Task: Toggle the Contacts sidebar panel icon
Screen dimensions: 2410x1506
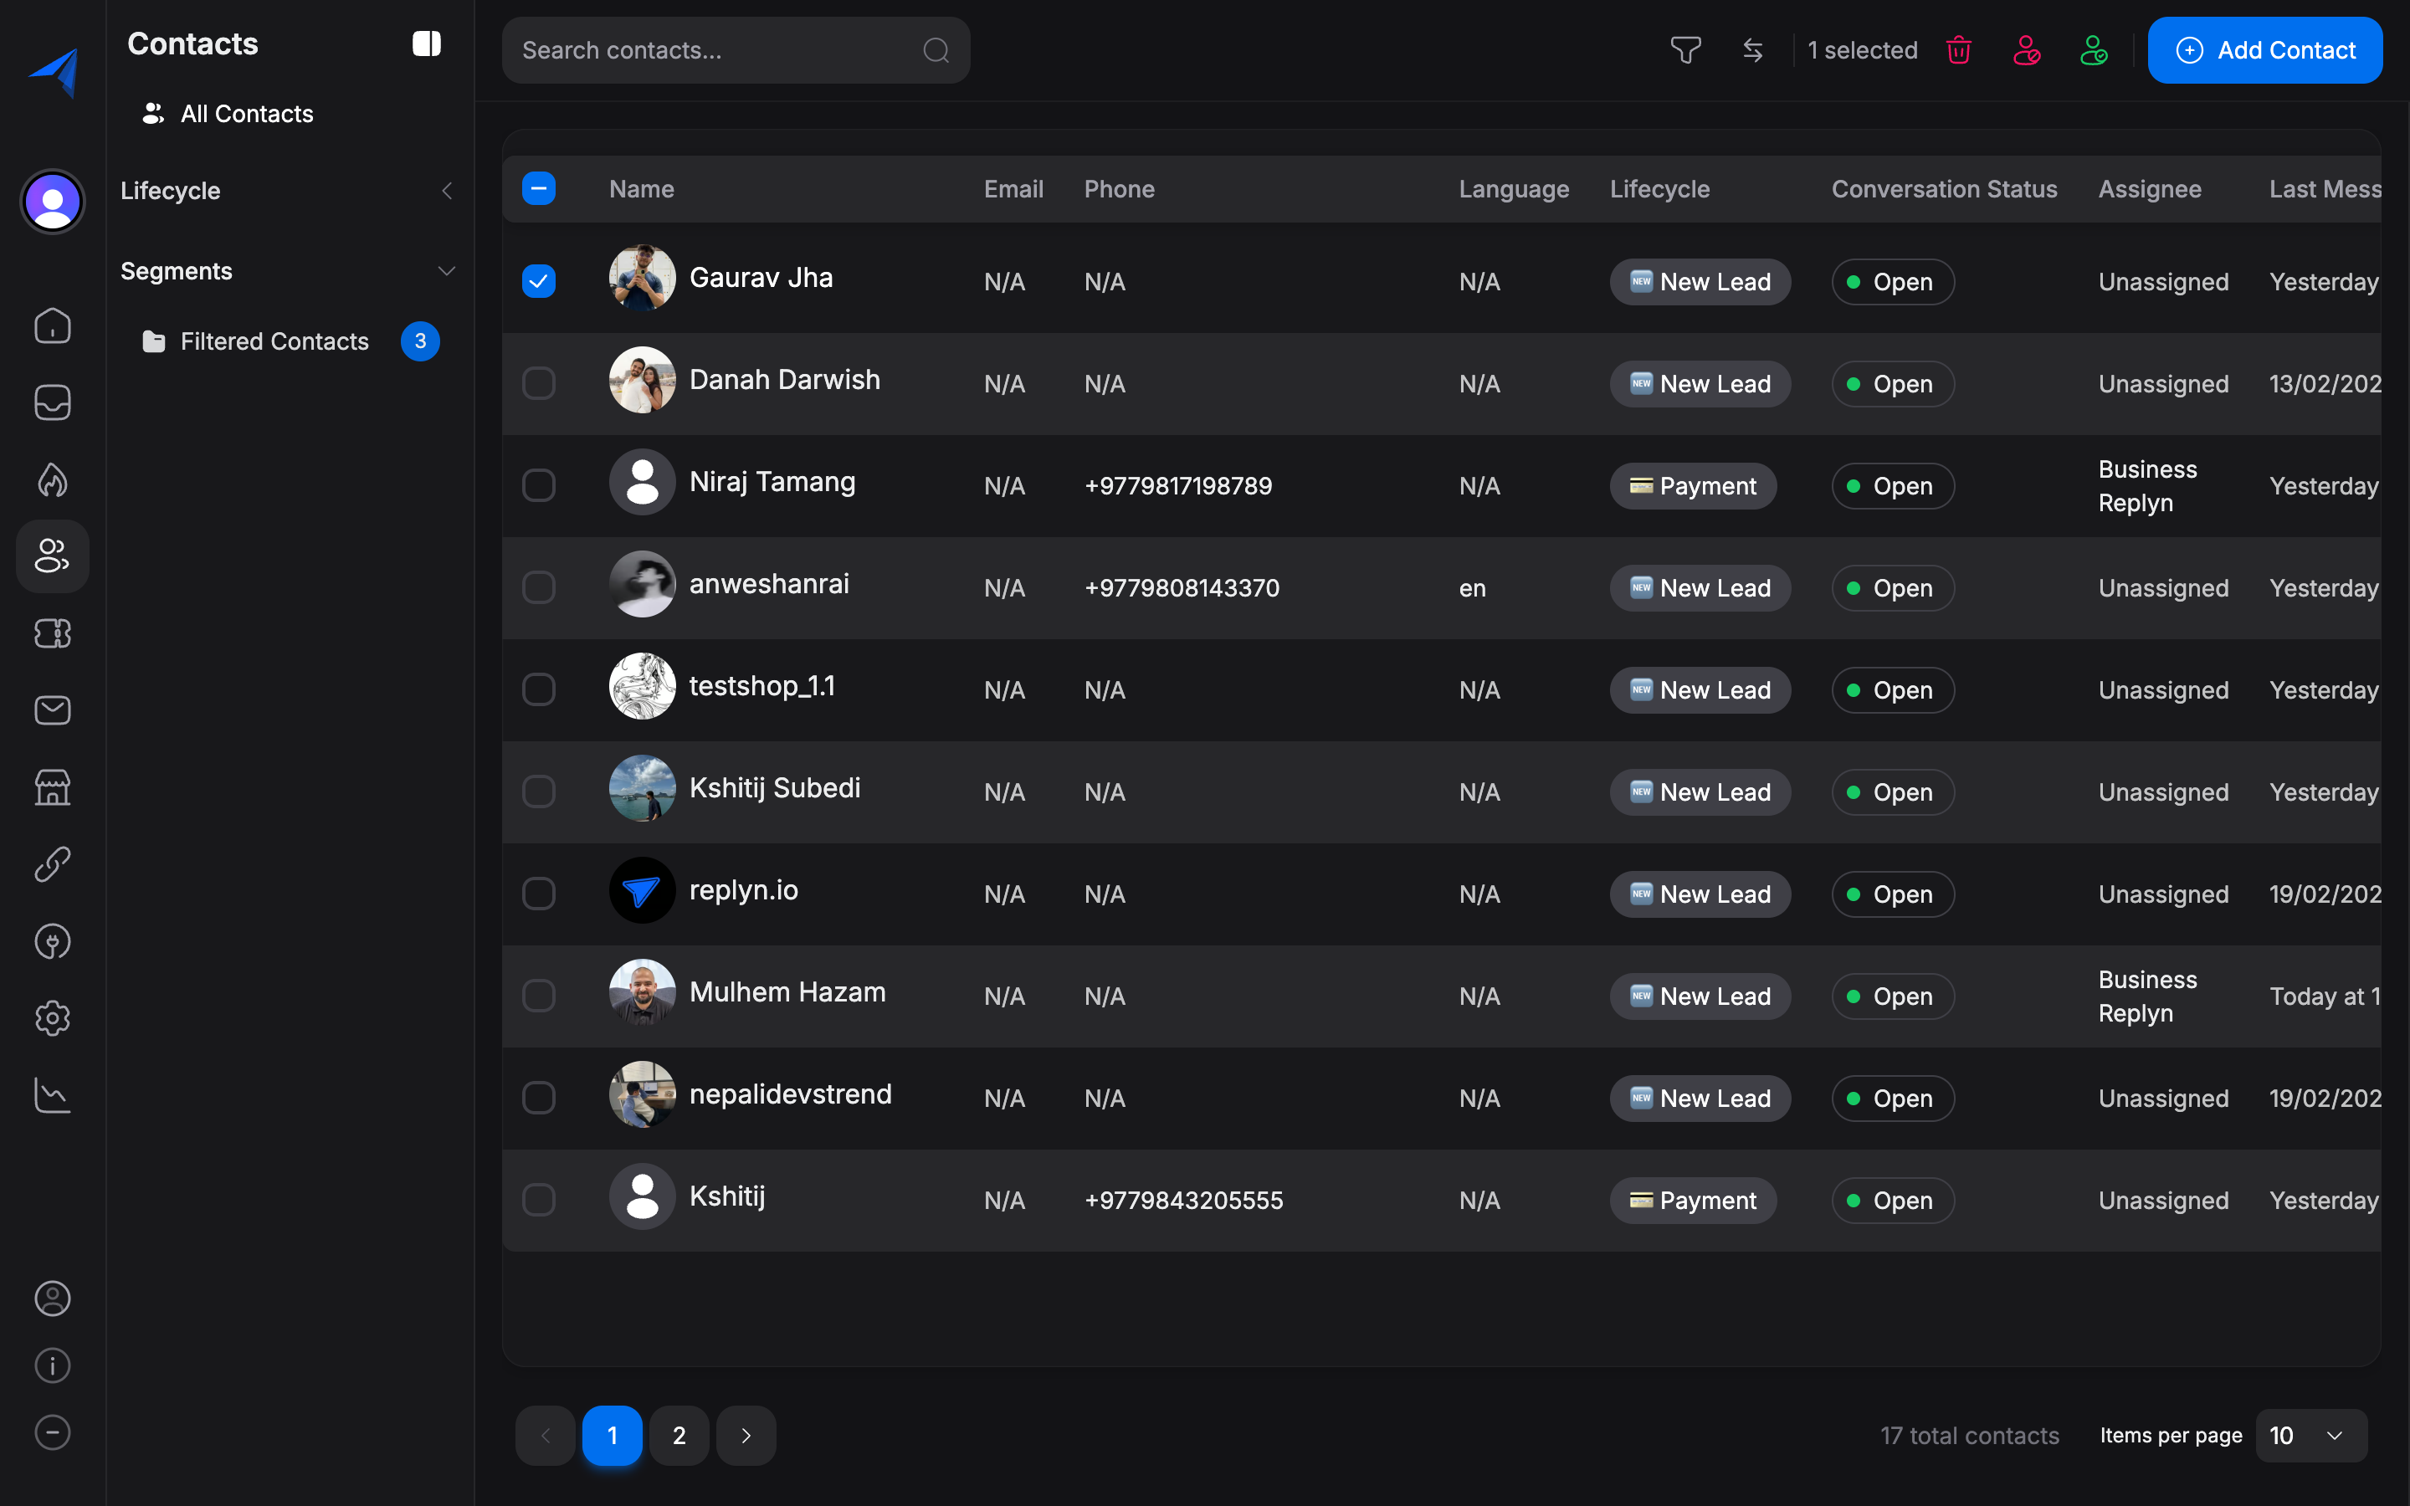Action: tap(426, 44)
